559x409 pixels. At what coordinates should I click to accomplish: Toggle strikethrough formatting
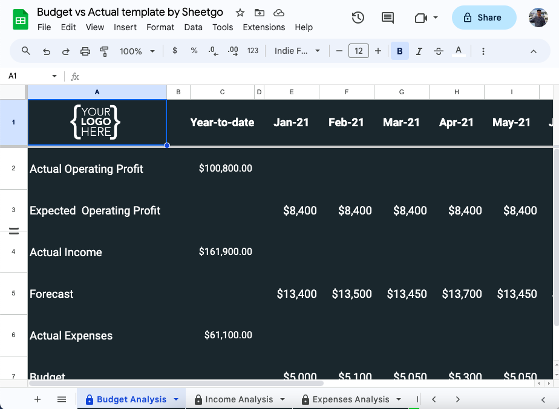click(x=439, y=51)
